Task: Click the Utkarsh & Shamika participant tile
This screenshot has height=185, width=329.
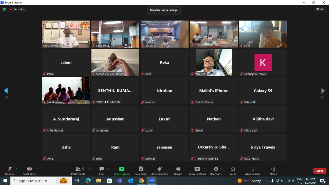Action: pos(214,147)
